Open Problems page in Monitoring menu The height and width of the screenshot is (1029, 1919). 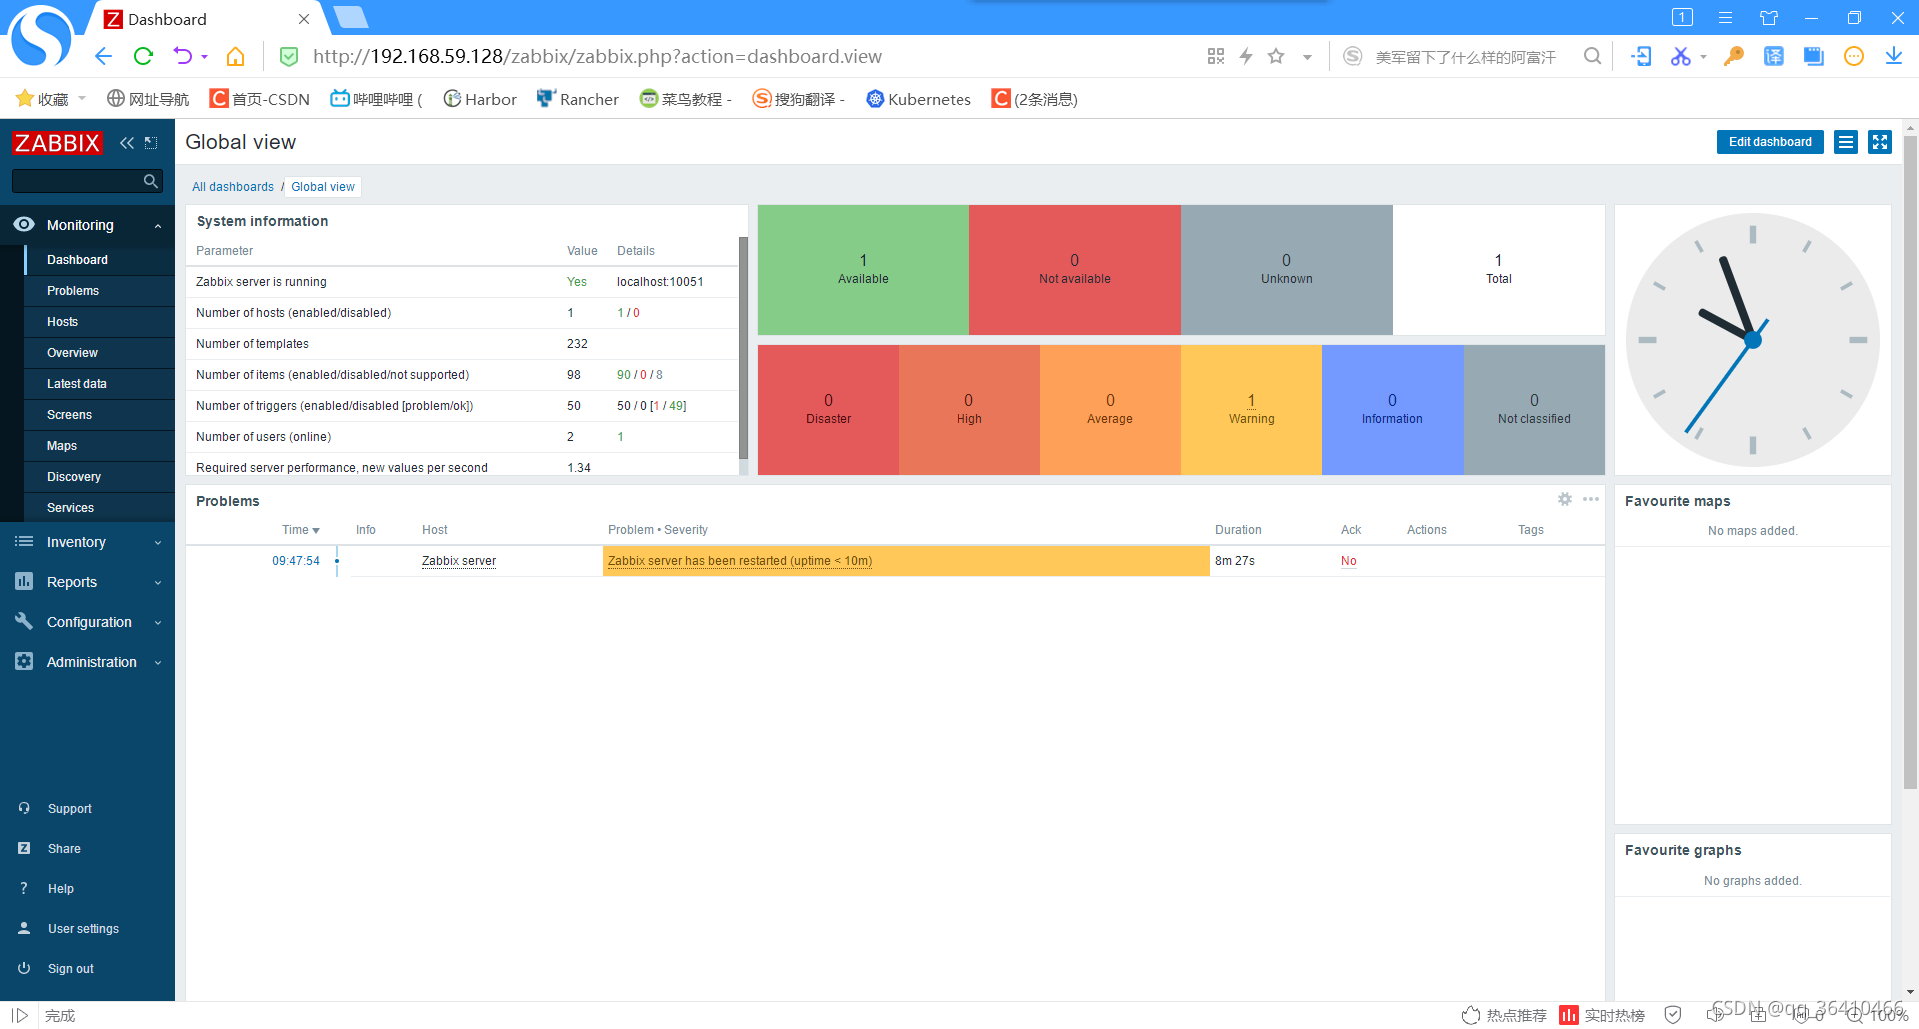click(x=73, y=291)
